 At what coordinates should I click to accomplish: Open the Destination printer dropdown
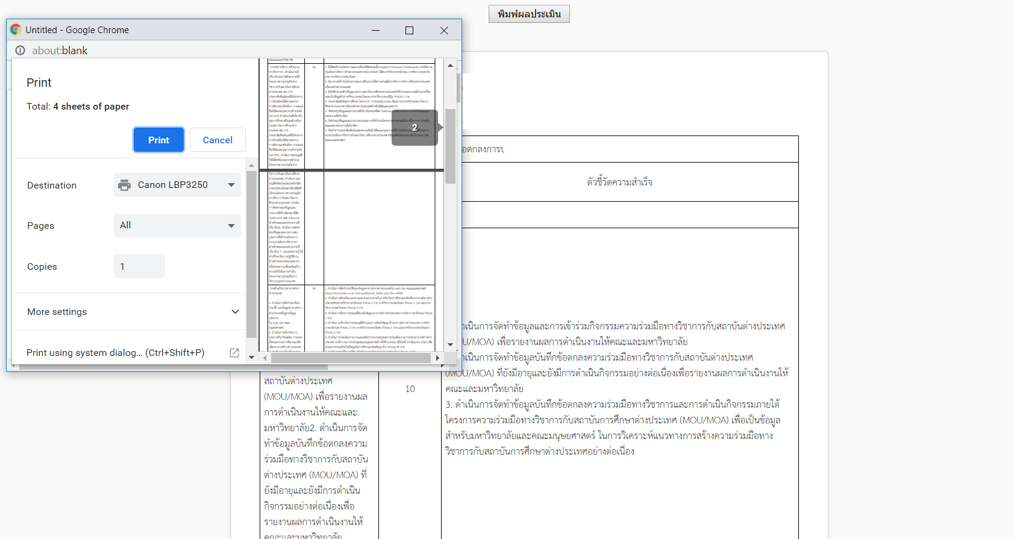(x=177, y=185)
